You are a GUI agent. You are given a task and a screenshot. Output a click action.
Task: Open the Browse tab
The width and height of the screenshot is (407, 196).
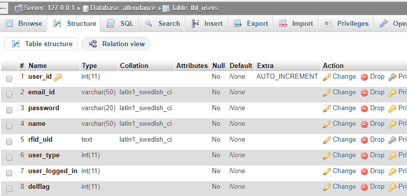24,24
